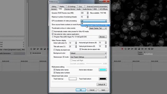Uncheck Display take names

(x=55, y=70)
